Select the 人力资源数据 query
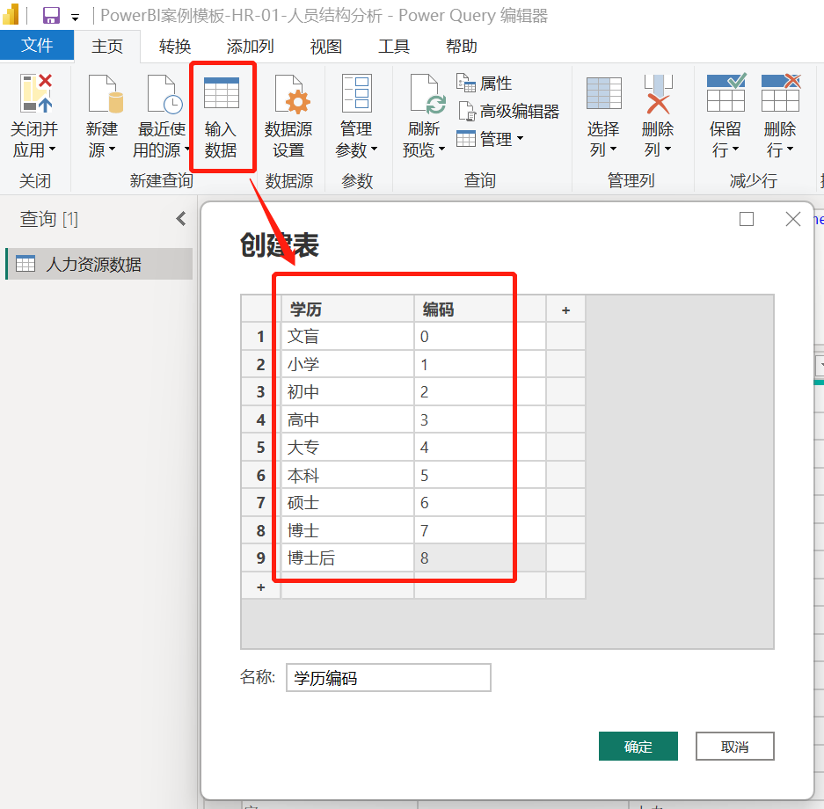 (99, 264)
